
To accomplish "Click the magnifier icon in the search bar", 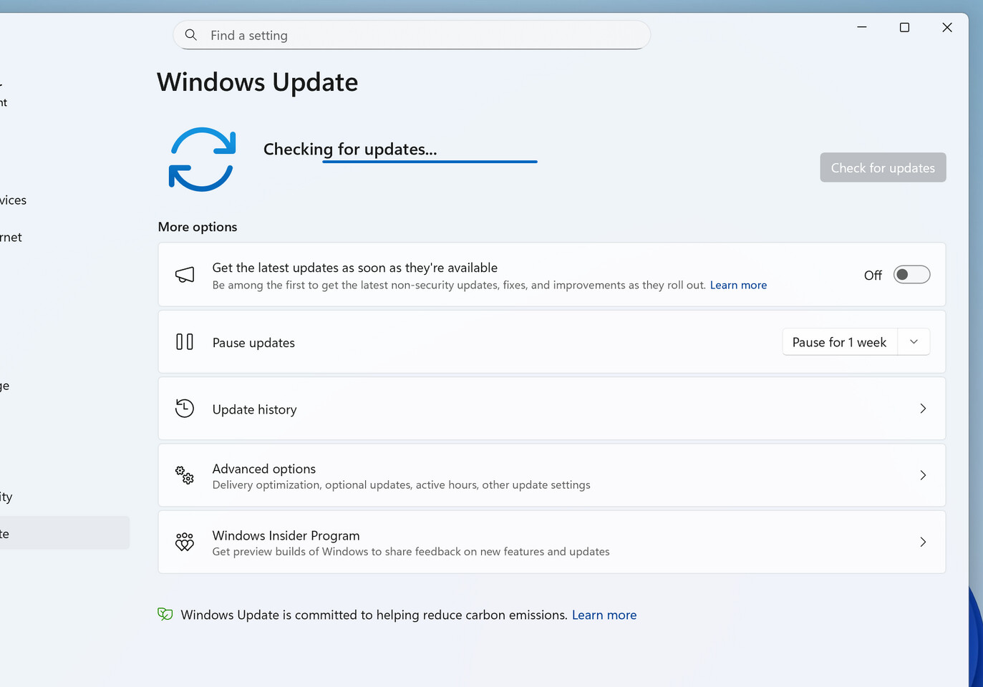I will click(x=190, y=34).
